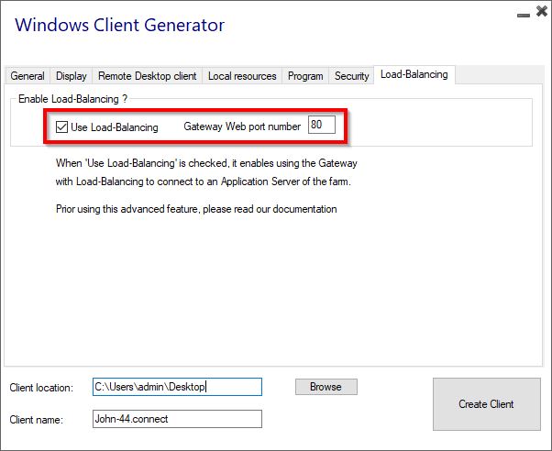The image size is (552, 451).
Task: Switch to the General tab
Action: pos(28,76)
